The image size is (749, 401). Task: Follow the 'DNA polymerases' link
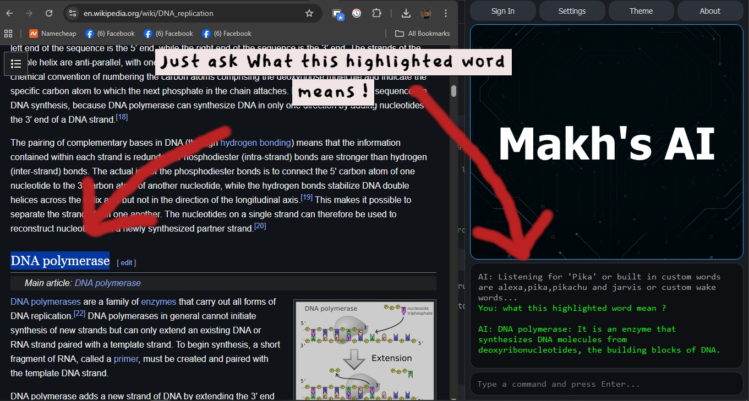pyautogui.click(x=46, y=301)
